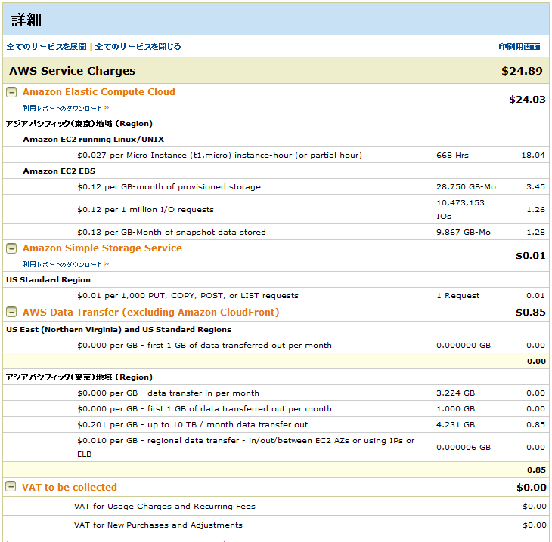
Task: Click the t1.micro instance-hour rate line
Action: [220, 156]
